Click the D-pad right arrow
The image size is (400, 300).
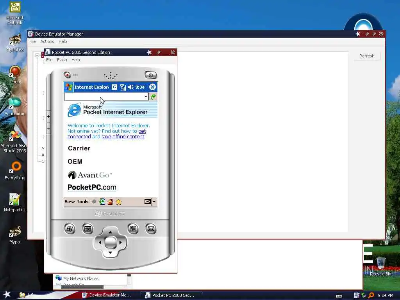pyautogui.click(x=120, y=242)
